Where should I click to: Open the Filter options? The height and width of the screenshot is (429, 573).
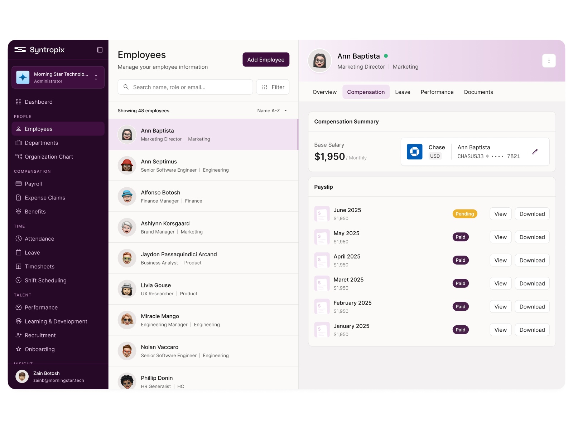[273, 87]
